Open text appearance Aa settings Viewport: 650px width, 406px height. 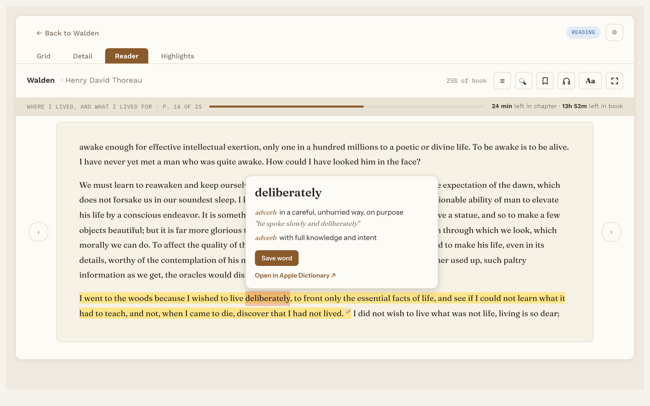click(590, 81)
